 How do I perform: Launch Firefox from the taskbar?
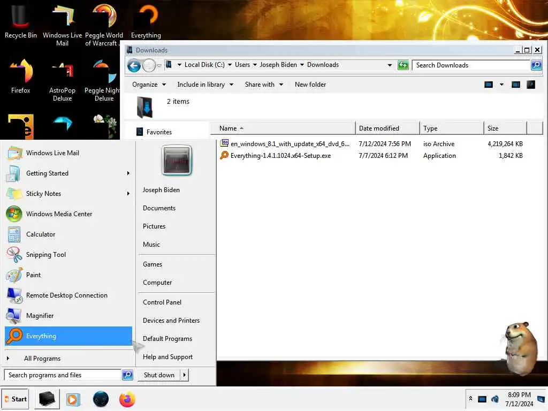point(127,399)
